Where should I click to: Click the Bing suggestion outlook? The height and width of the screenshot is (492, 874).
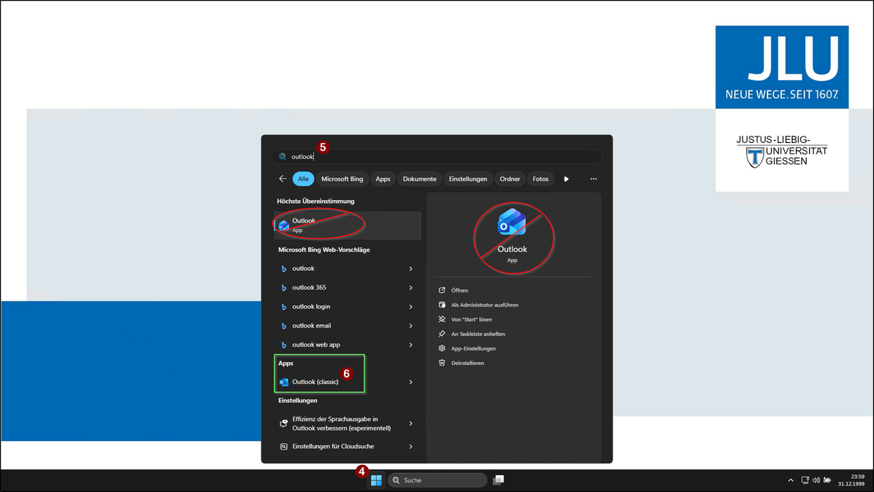click(x=303, y=269)
